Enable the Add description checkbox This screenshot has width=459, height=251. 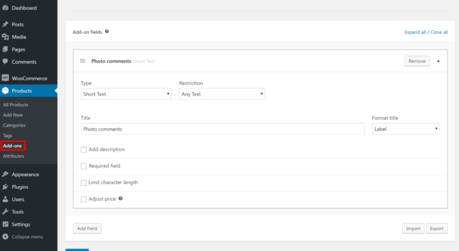pos(84,150)
